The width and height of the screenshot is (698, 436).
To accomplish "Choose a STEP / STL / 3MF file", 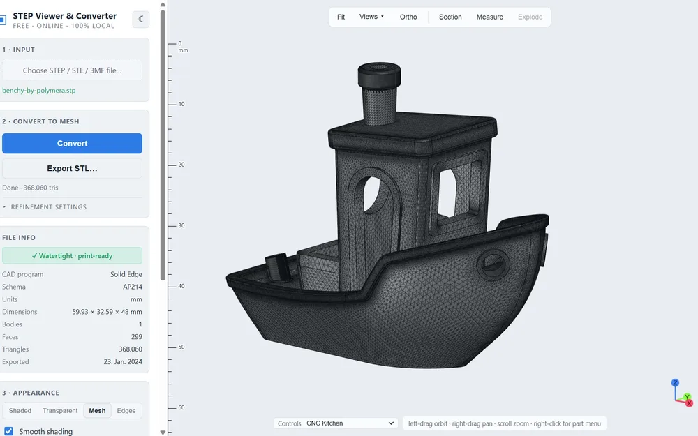I will coord(72,70).
